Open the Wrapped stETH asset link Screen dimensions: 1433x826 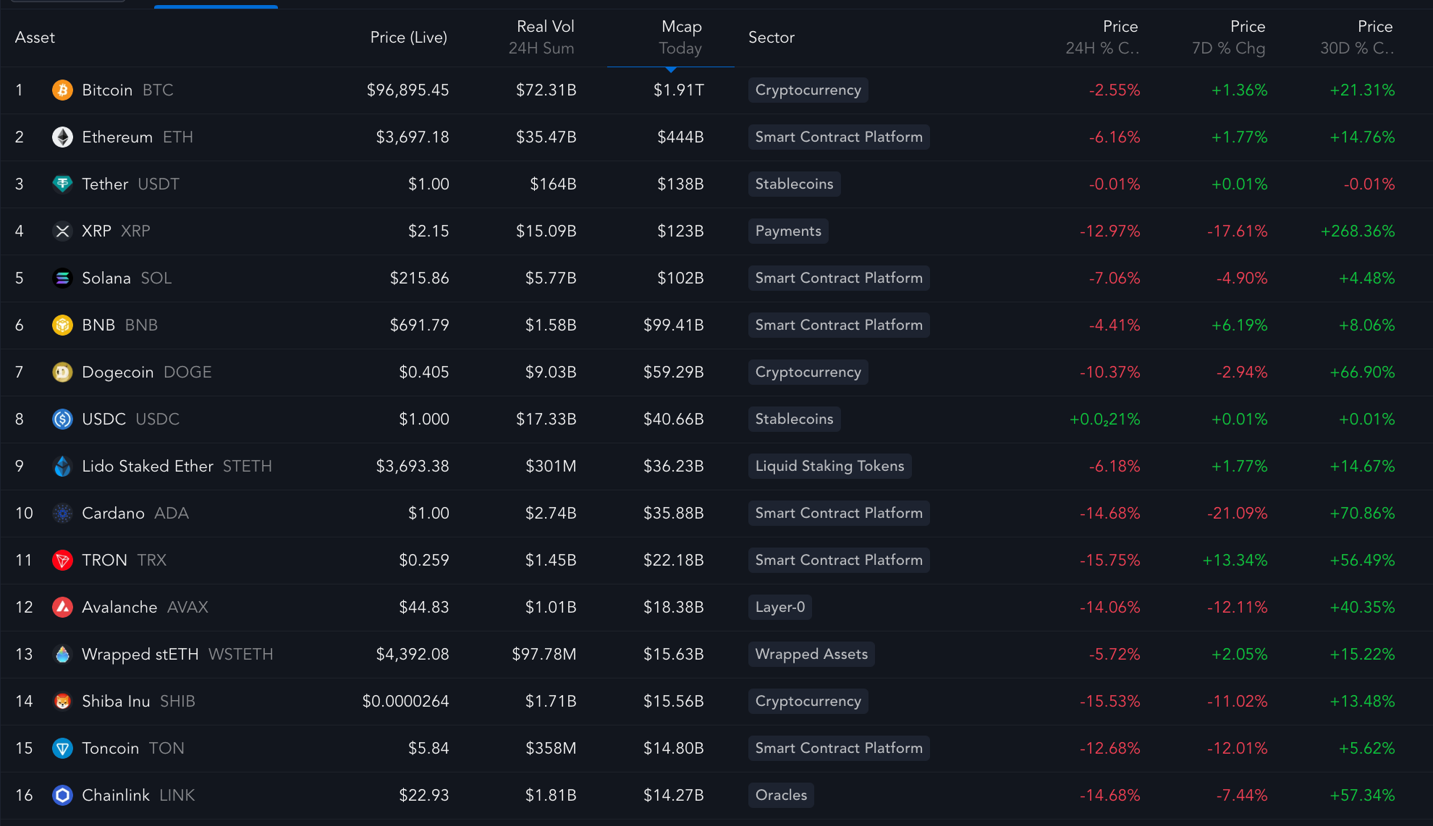(140, 655)
